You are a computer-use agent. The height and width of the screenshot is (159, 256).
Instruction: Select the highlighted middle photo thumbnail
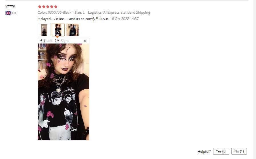pos(58,30)
